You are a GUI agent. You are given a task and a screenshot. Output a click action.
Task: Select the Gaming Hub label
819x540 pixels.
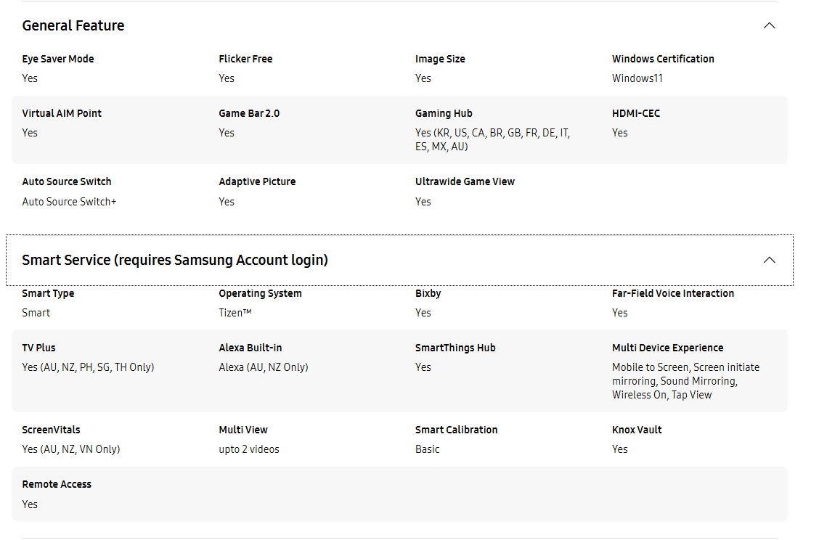click(x=444, y=113)
